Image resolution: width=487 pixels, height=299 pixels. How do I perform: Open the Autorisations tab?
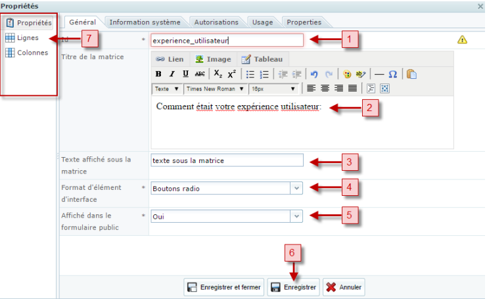click(216, 22)
